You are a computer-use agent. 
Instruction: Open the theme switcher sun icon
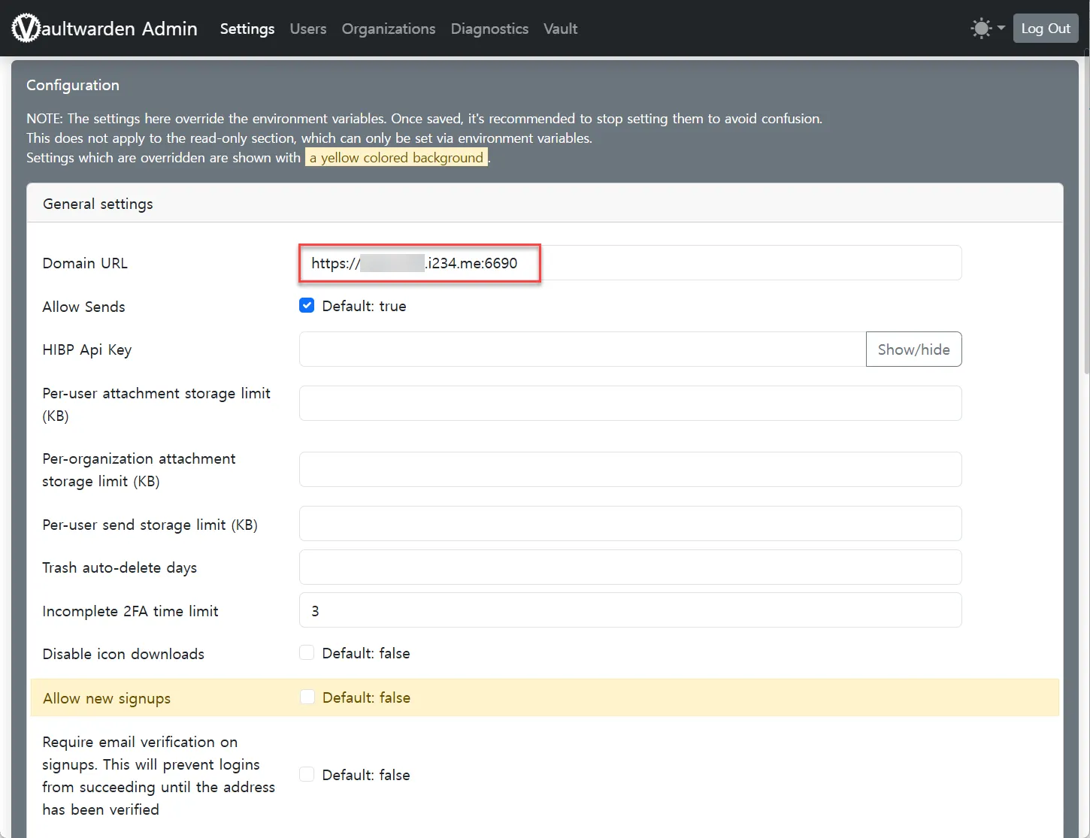point(981,29)
